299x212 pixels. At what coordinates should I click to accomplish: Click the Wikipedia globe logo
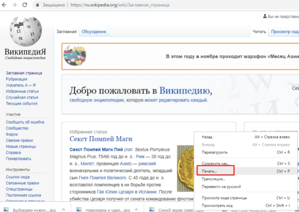25,31
